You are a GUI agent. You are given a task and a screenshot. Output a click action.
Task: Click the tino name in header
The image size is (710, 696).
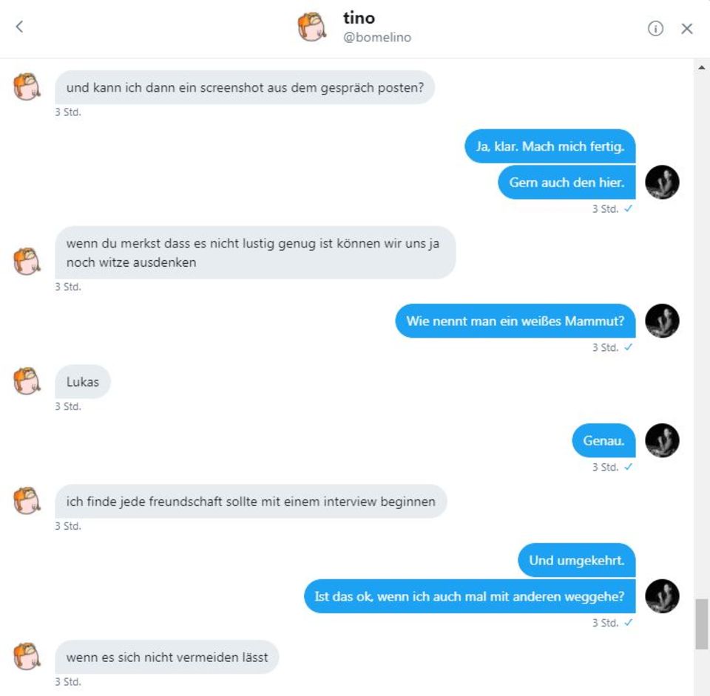359,17
